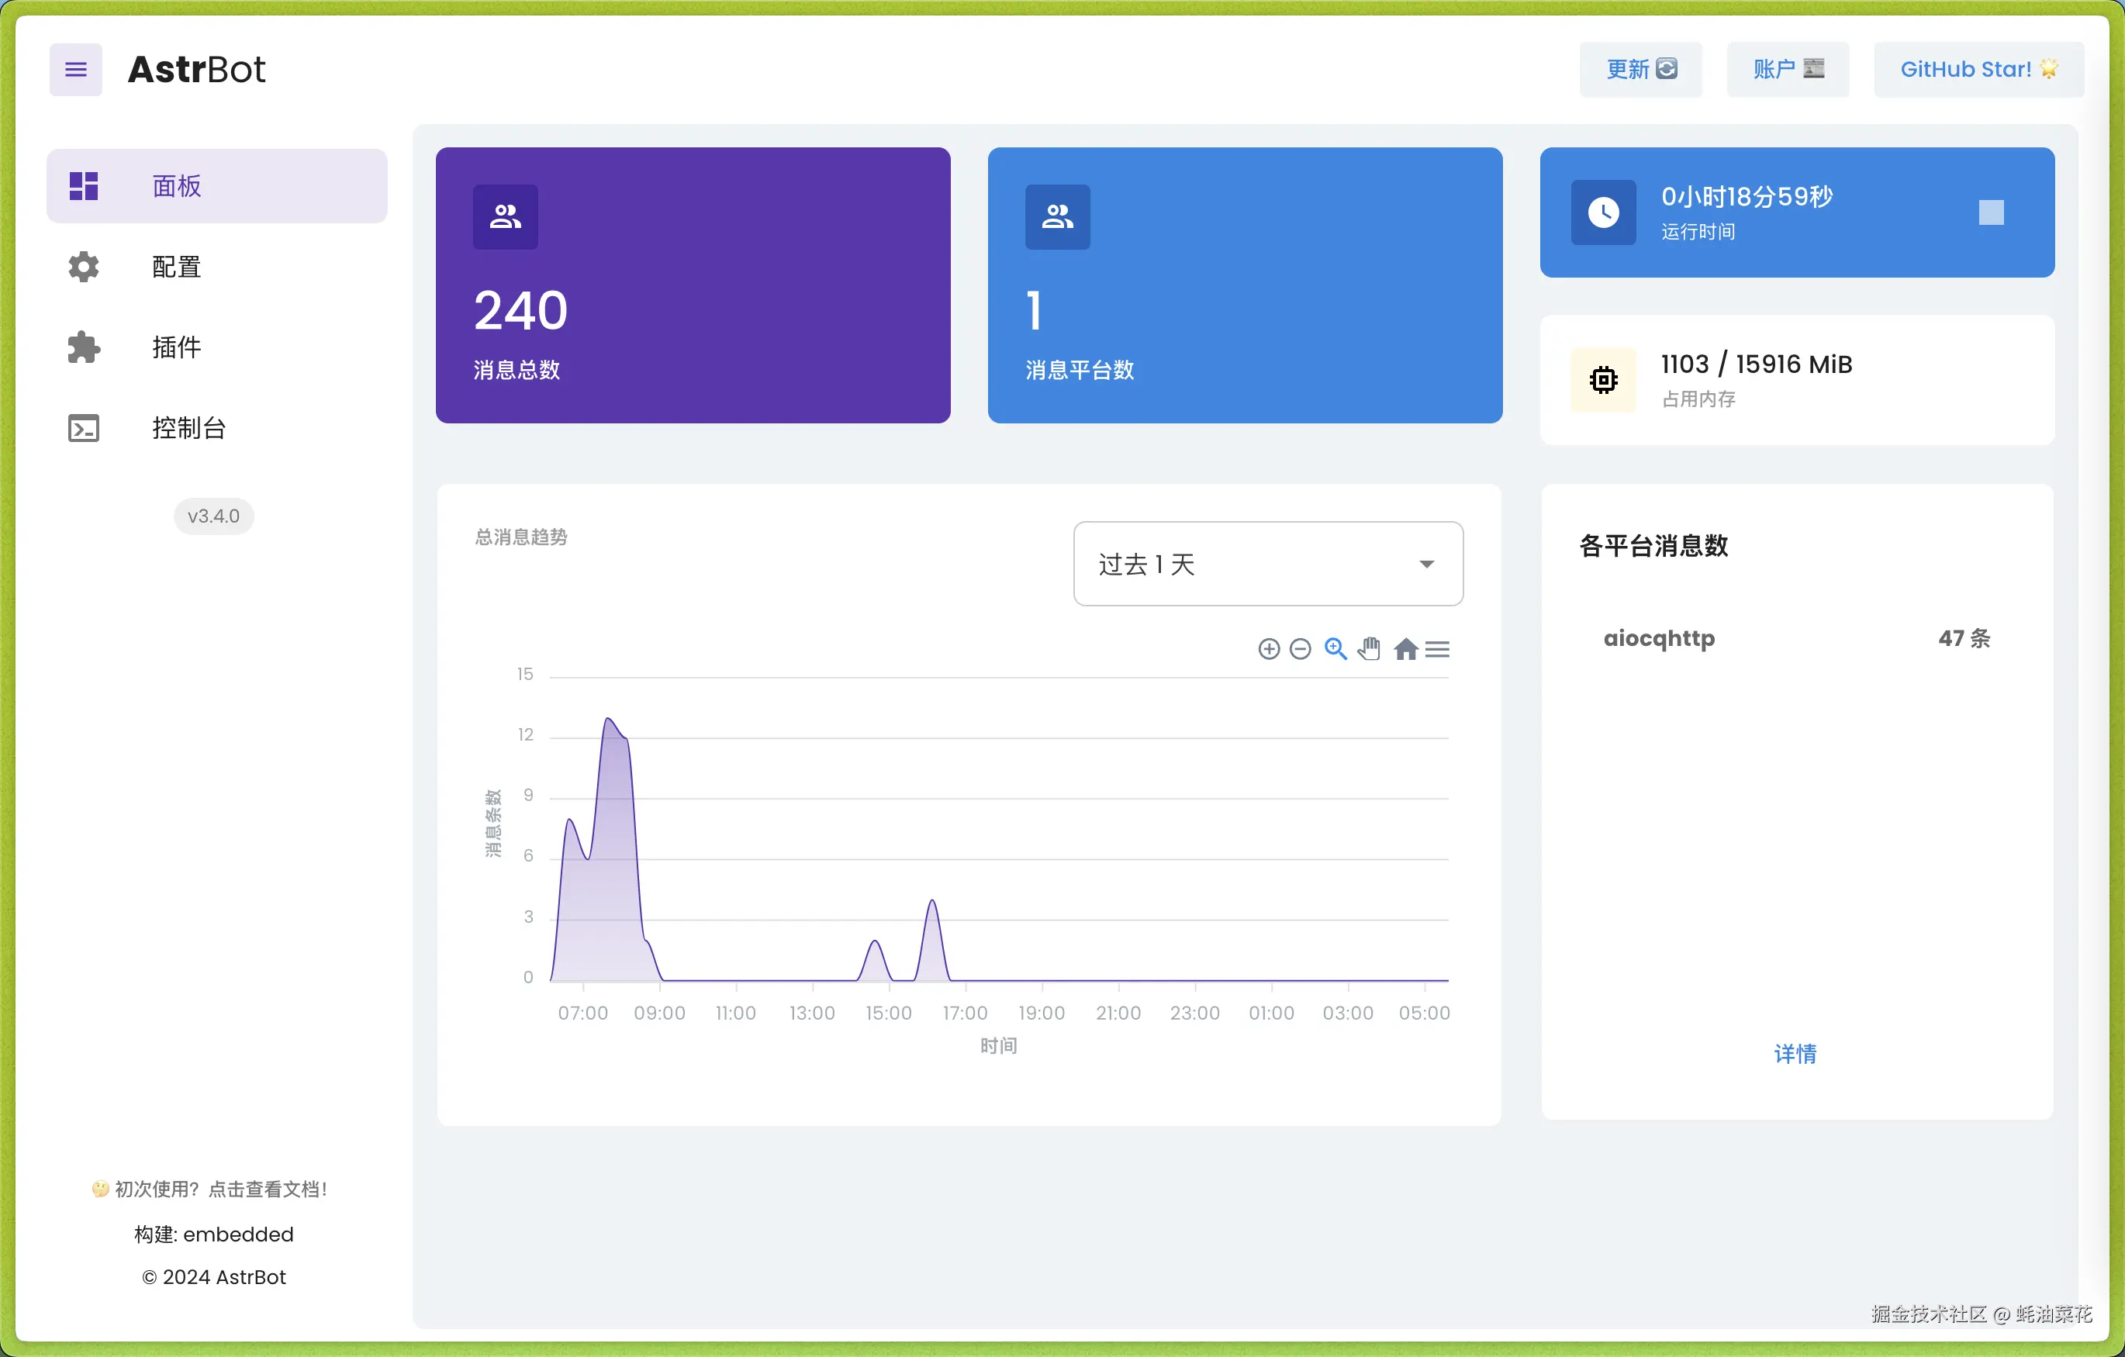Viewport: 2125px width, 1357px height.
Task: Open the sidebar hamburger menu icon
Action: pos(75,69)
